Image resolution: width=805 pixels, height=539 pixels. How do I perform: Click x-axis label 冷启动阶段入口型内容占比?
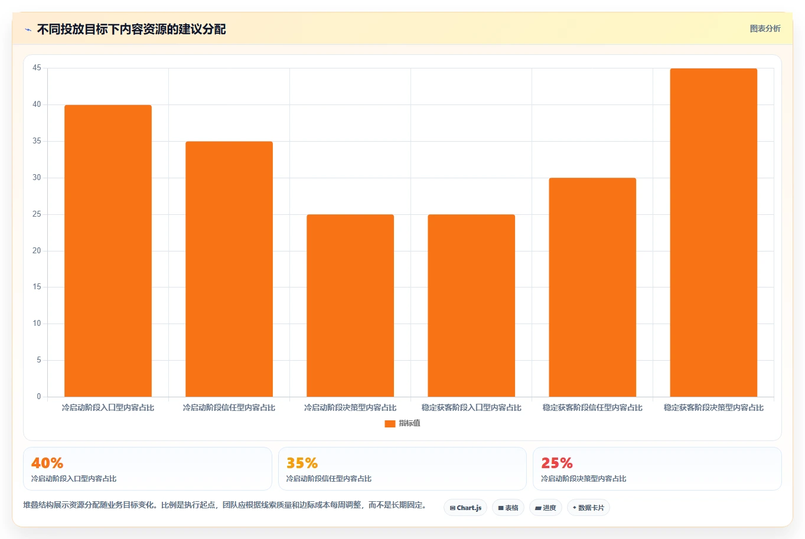(x=108, y=408)
